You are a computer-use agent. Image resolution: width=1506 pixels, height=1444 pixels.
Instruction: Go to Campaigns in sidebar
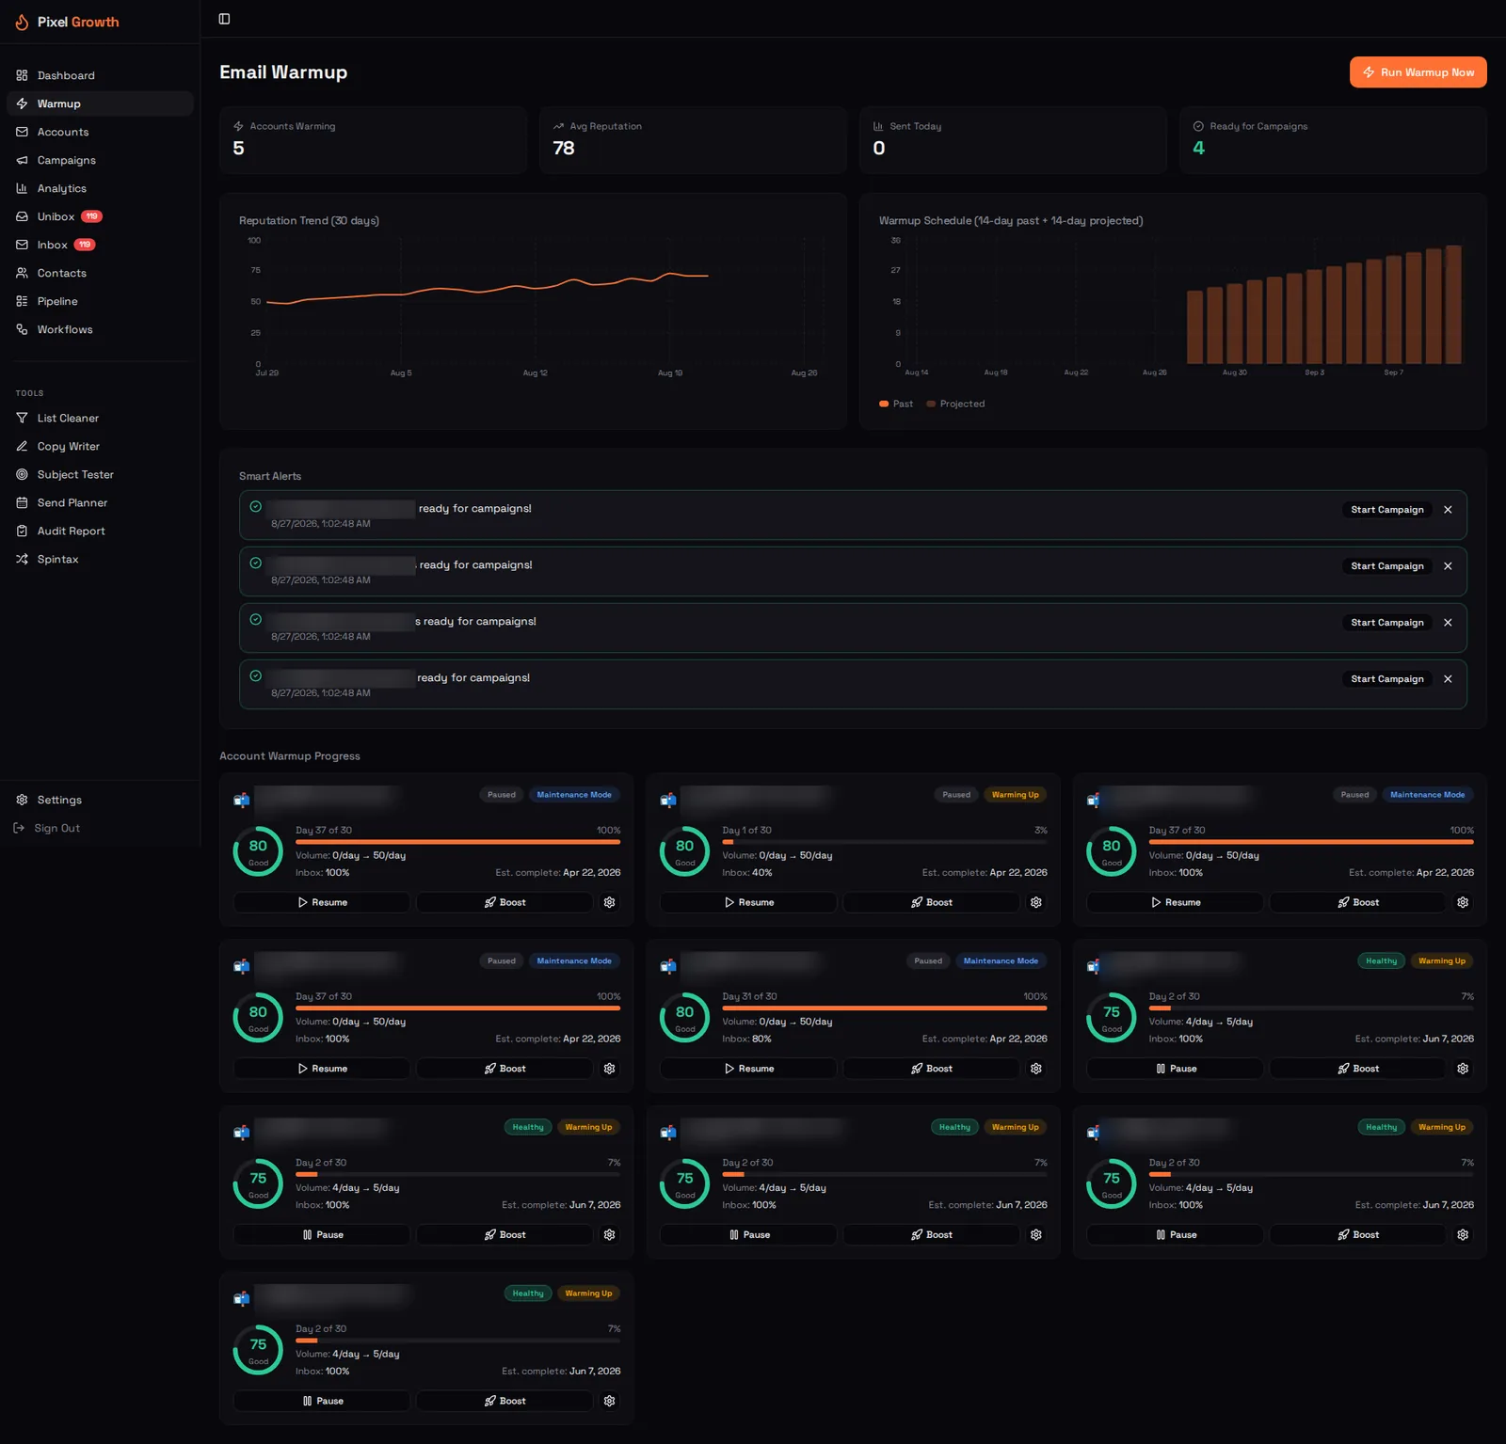coord(100,160)
